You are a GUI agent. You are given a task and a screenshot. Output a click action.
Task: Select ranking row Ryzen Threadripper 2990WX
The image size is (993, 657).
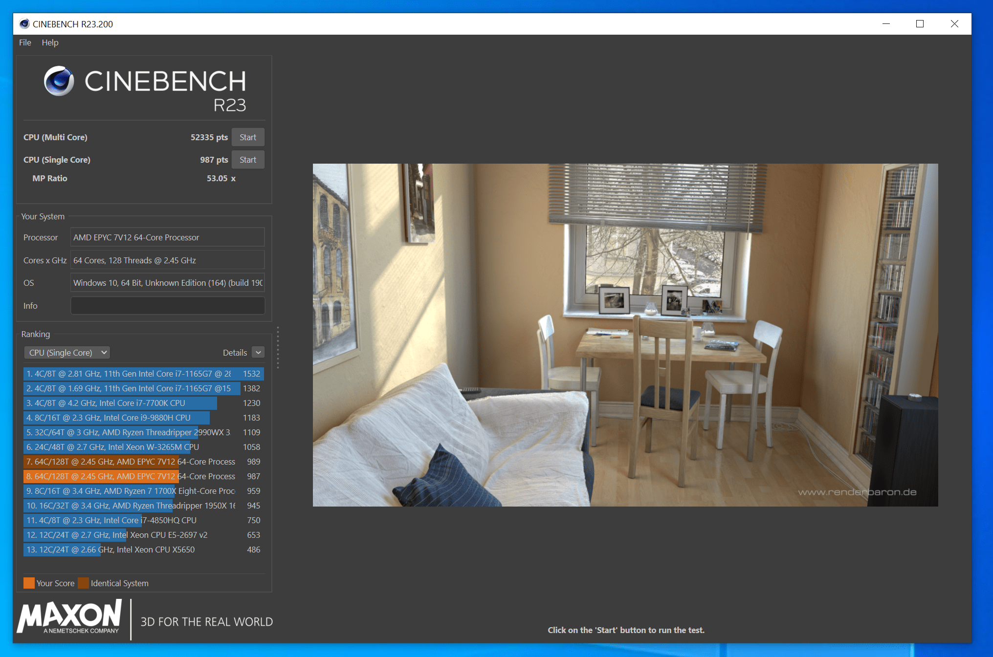click(144, 432)
